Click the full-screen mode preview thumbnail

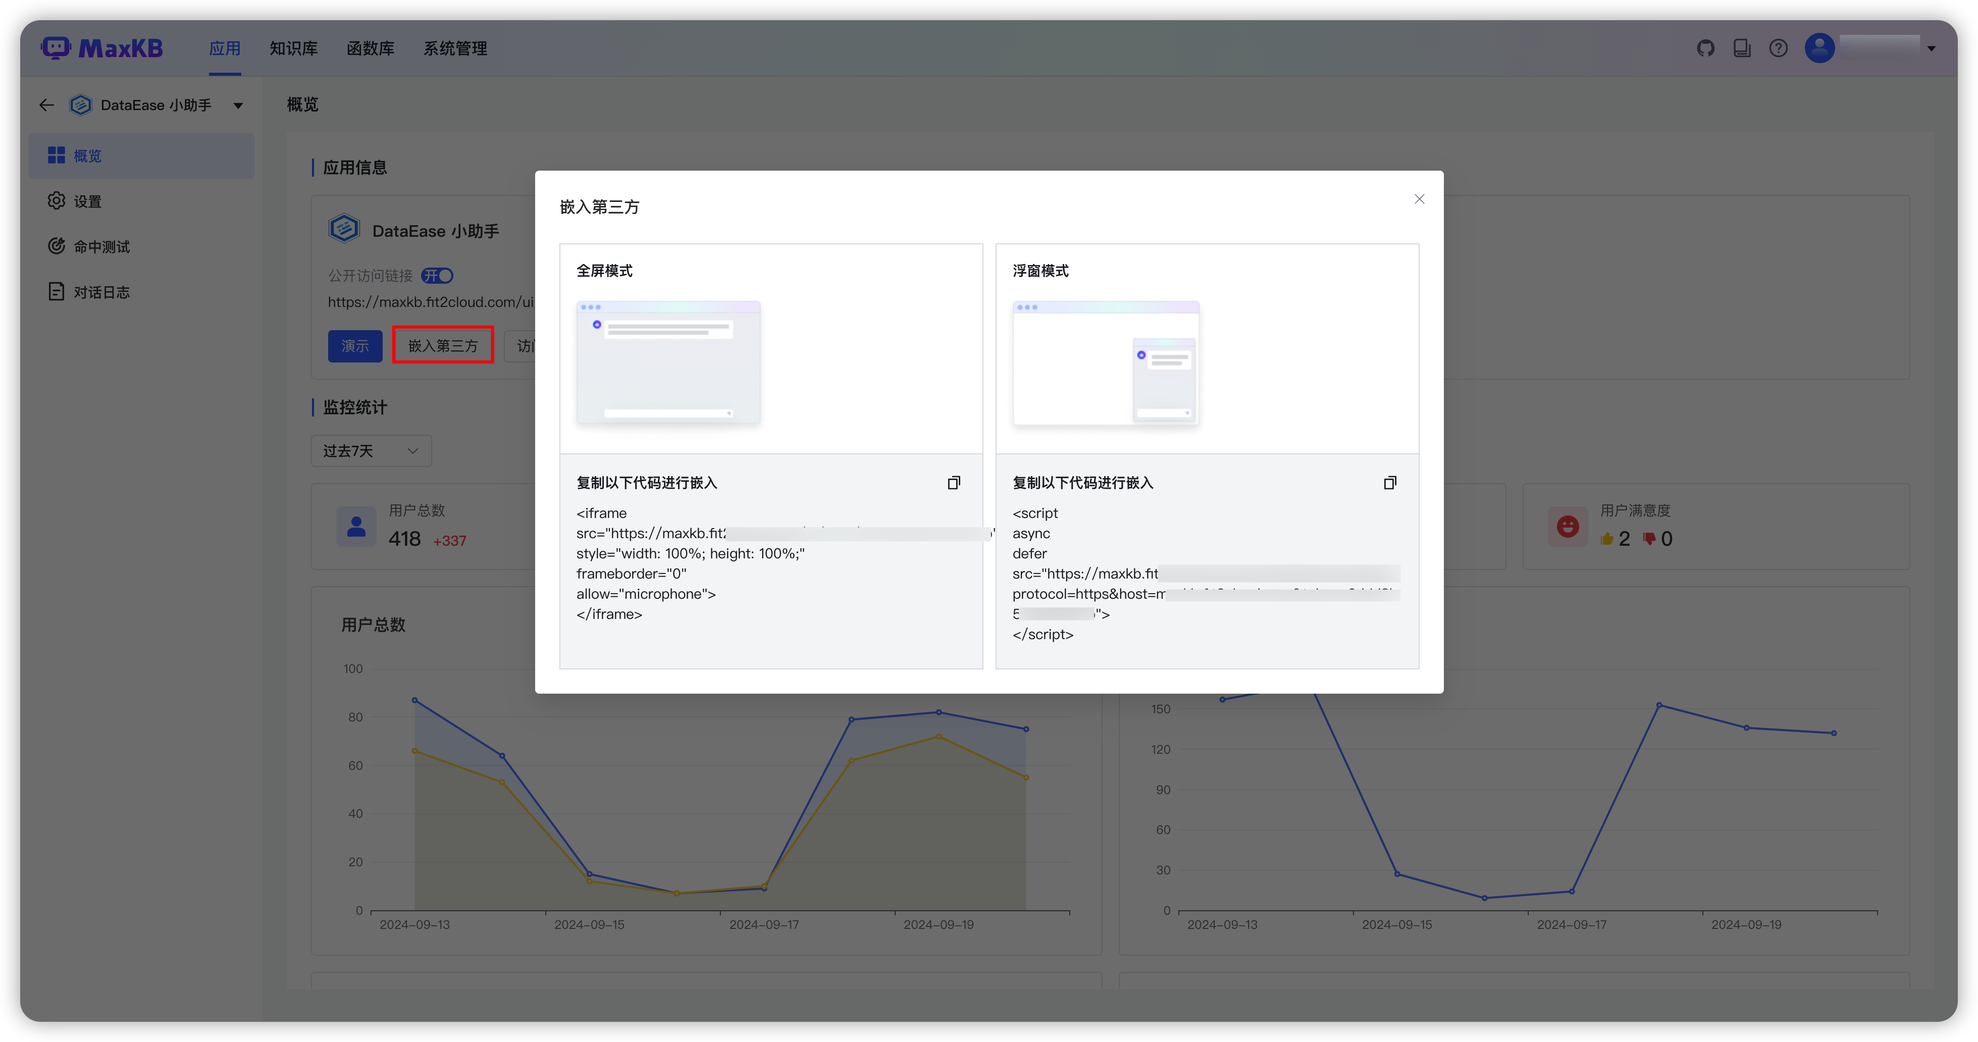[668, 362]
